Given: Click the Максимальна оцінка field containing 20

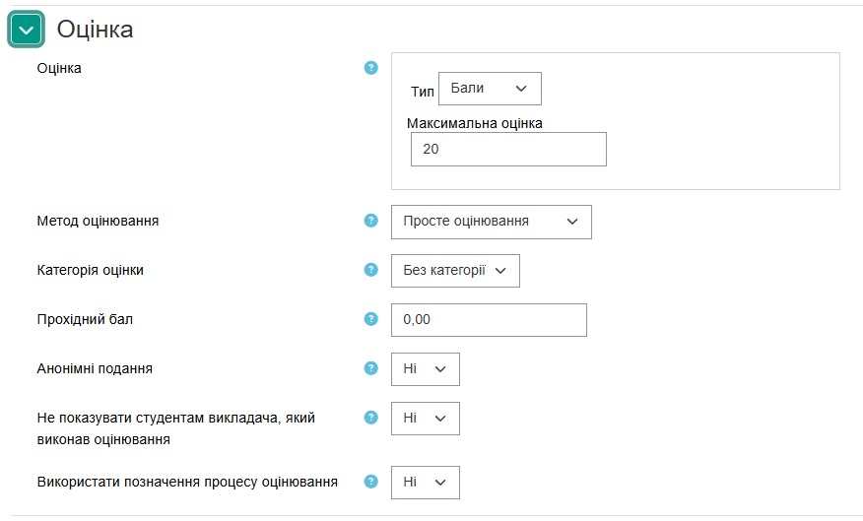Looking at the screenshot, I should click(x=508, y=150).
